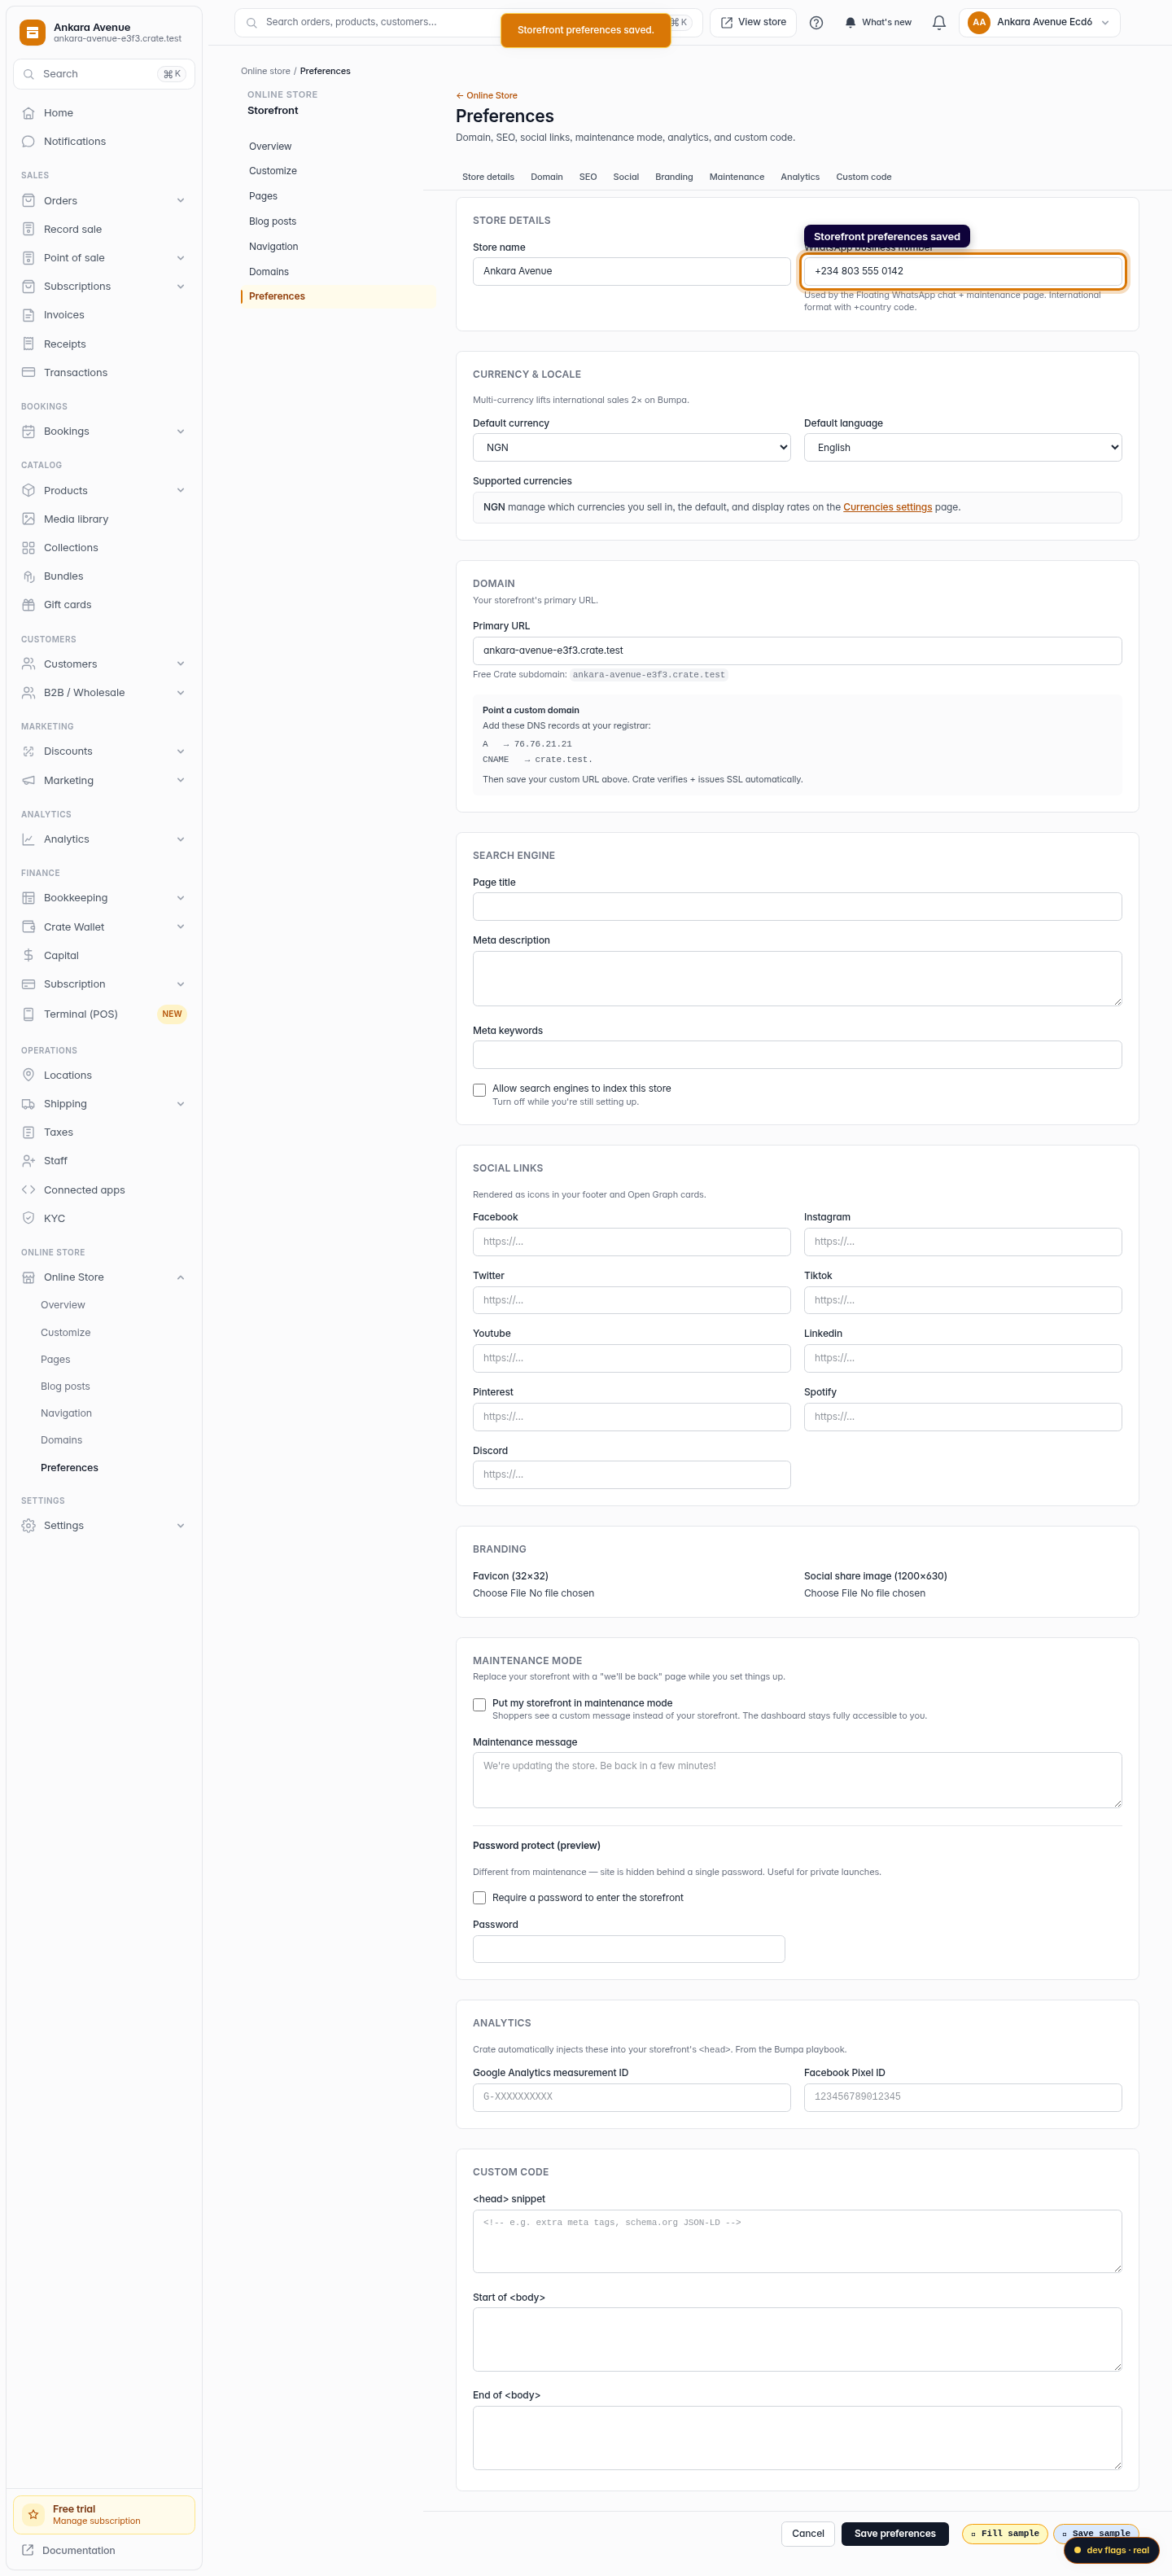Click the Primary URL input field

797,650
